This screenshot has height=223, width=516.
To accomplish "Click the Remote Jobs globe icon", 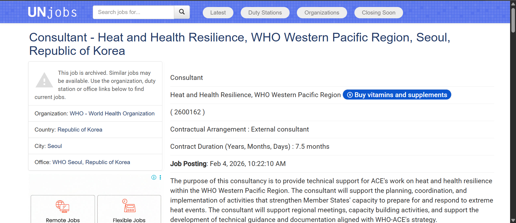I will pos(63,206).
